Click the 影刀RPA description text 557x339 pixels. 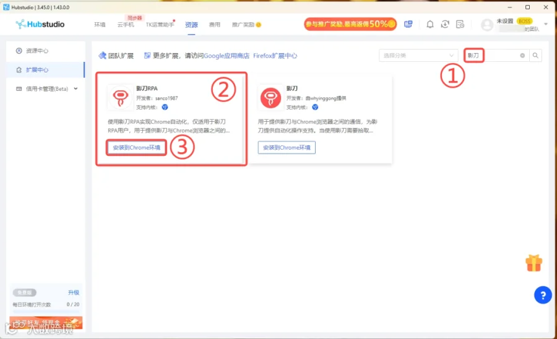(168, 126)
